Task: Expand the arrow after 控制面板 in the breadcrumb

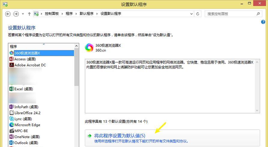Action: click(x=62, y=14)
